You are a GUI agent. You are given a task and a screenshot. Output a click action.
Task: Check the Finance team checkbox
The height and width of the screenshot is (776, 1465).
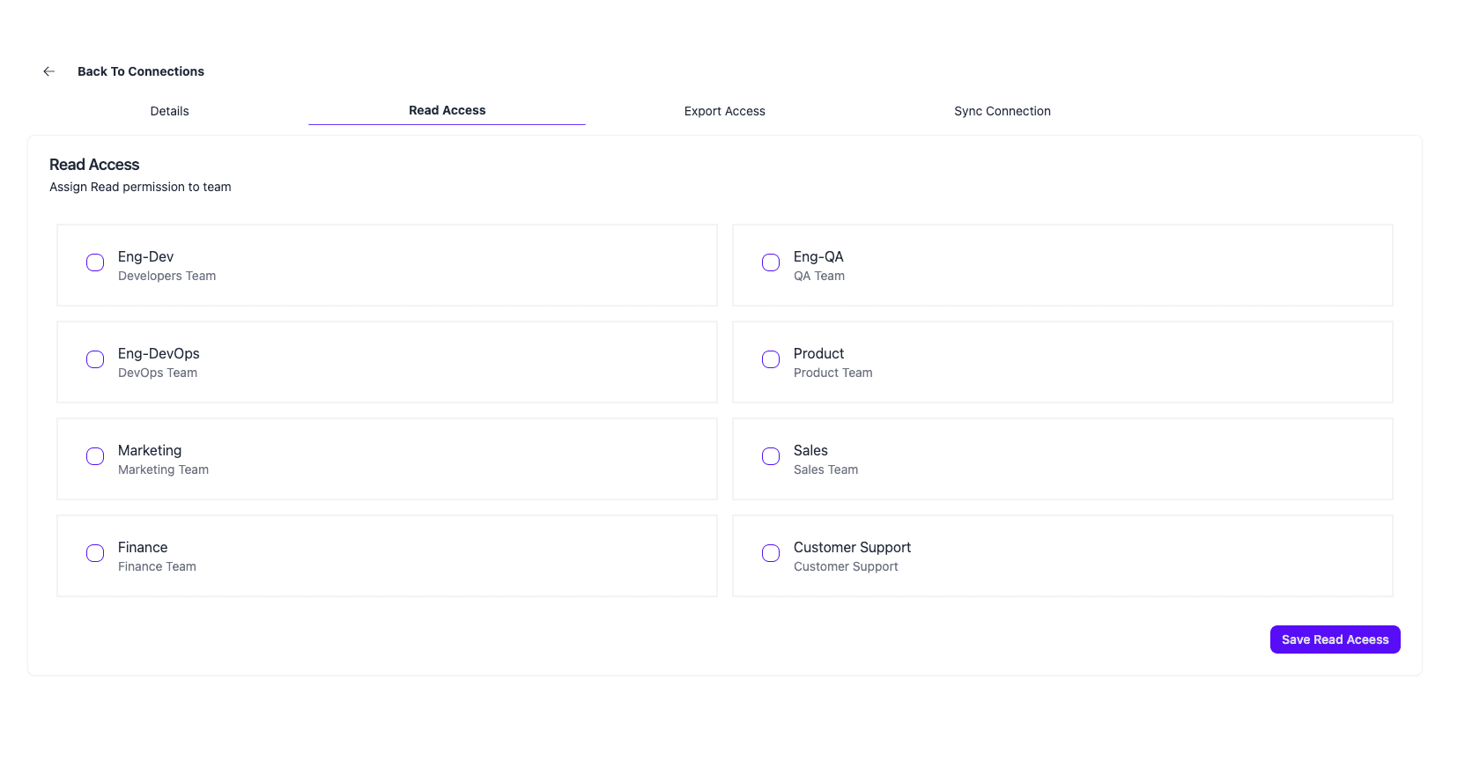click(x=95, y=553)
